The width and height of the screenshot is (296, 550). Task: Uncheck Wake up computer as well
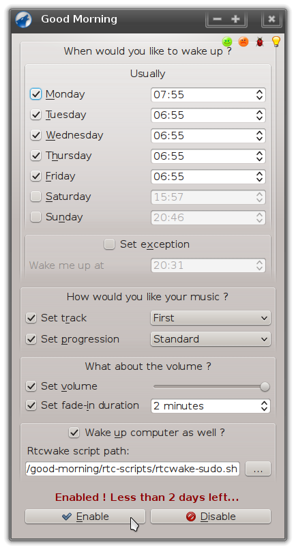click(x=74, y=433)
